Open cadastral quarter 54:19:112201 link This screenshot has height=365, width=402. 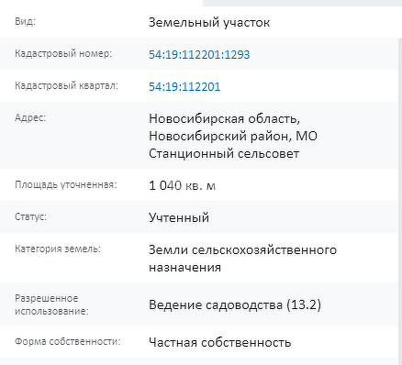(x=184, y=86)
